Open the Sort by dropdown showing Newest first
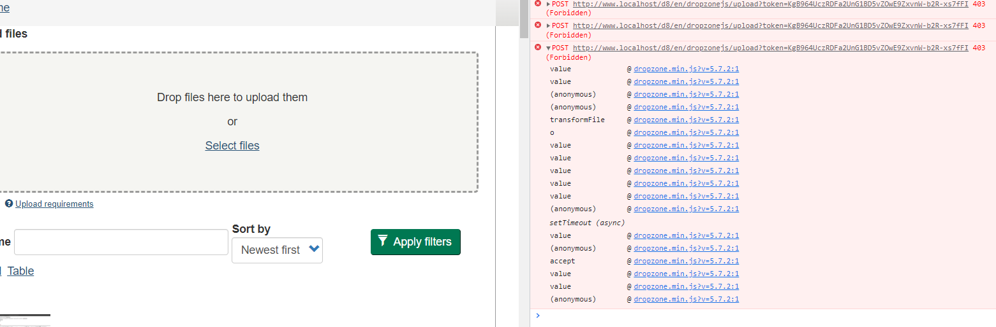Image resolution: width=996 pixels, height=327 pixels. (x=277, y=250)
